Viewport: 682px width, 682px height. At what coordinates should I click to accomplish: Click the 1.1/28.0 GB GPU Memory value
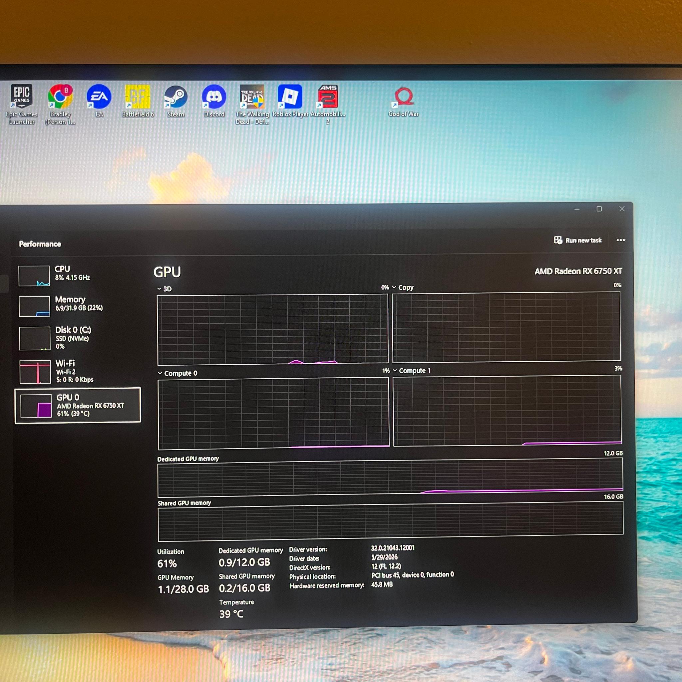click(x=183, y=589)
